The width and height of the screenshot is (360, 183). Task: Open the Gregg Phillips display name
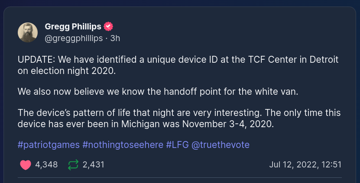point(72,26)
